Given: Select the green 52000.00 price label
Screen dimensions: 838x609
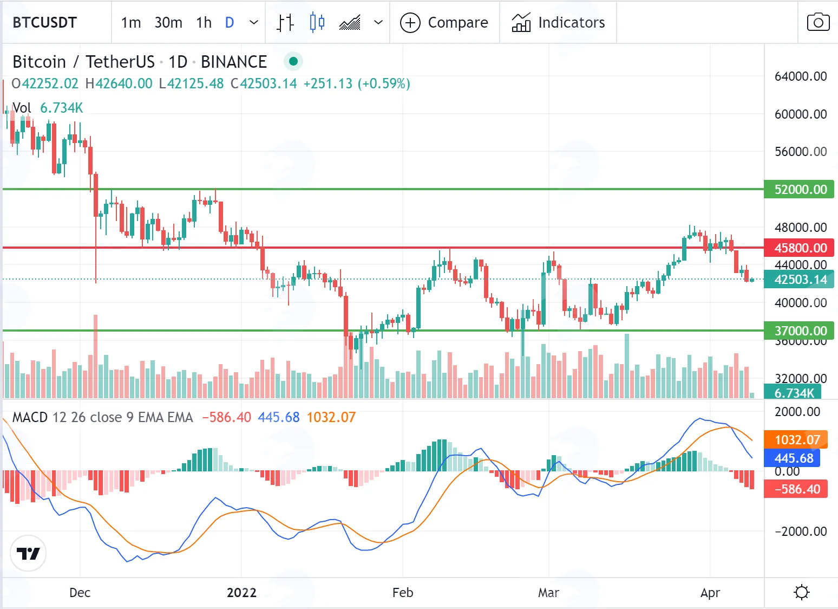Looking at the screenshot, I should click(x=799, y=190).
